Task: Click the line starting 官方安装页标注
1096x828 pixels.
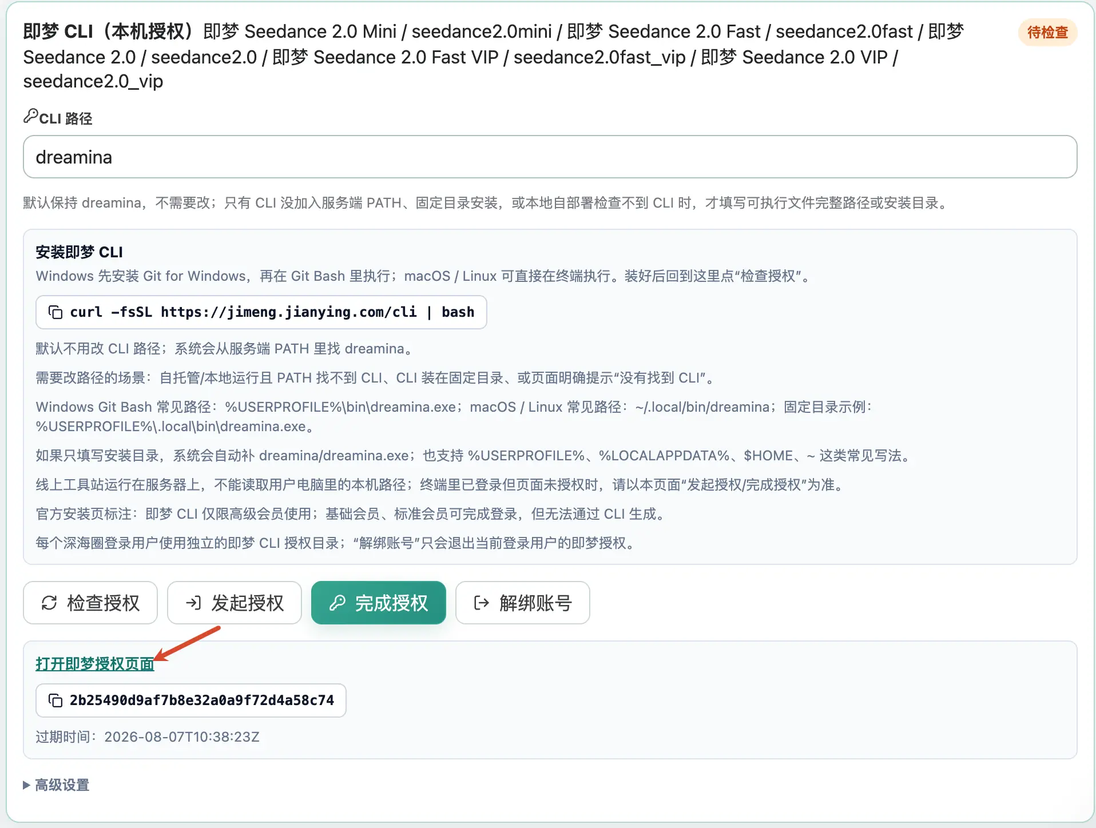Action: pyautogui.click(x=350, y=514)
